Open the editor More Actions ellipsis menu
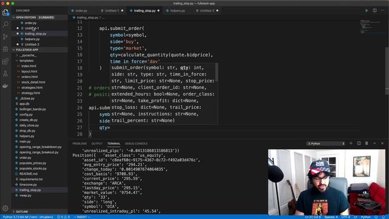389x219 pixels. 382,11
